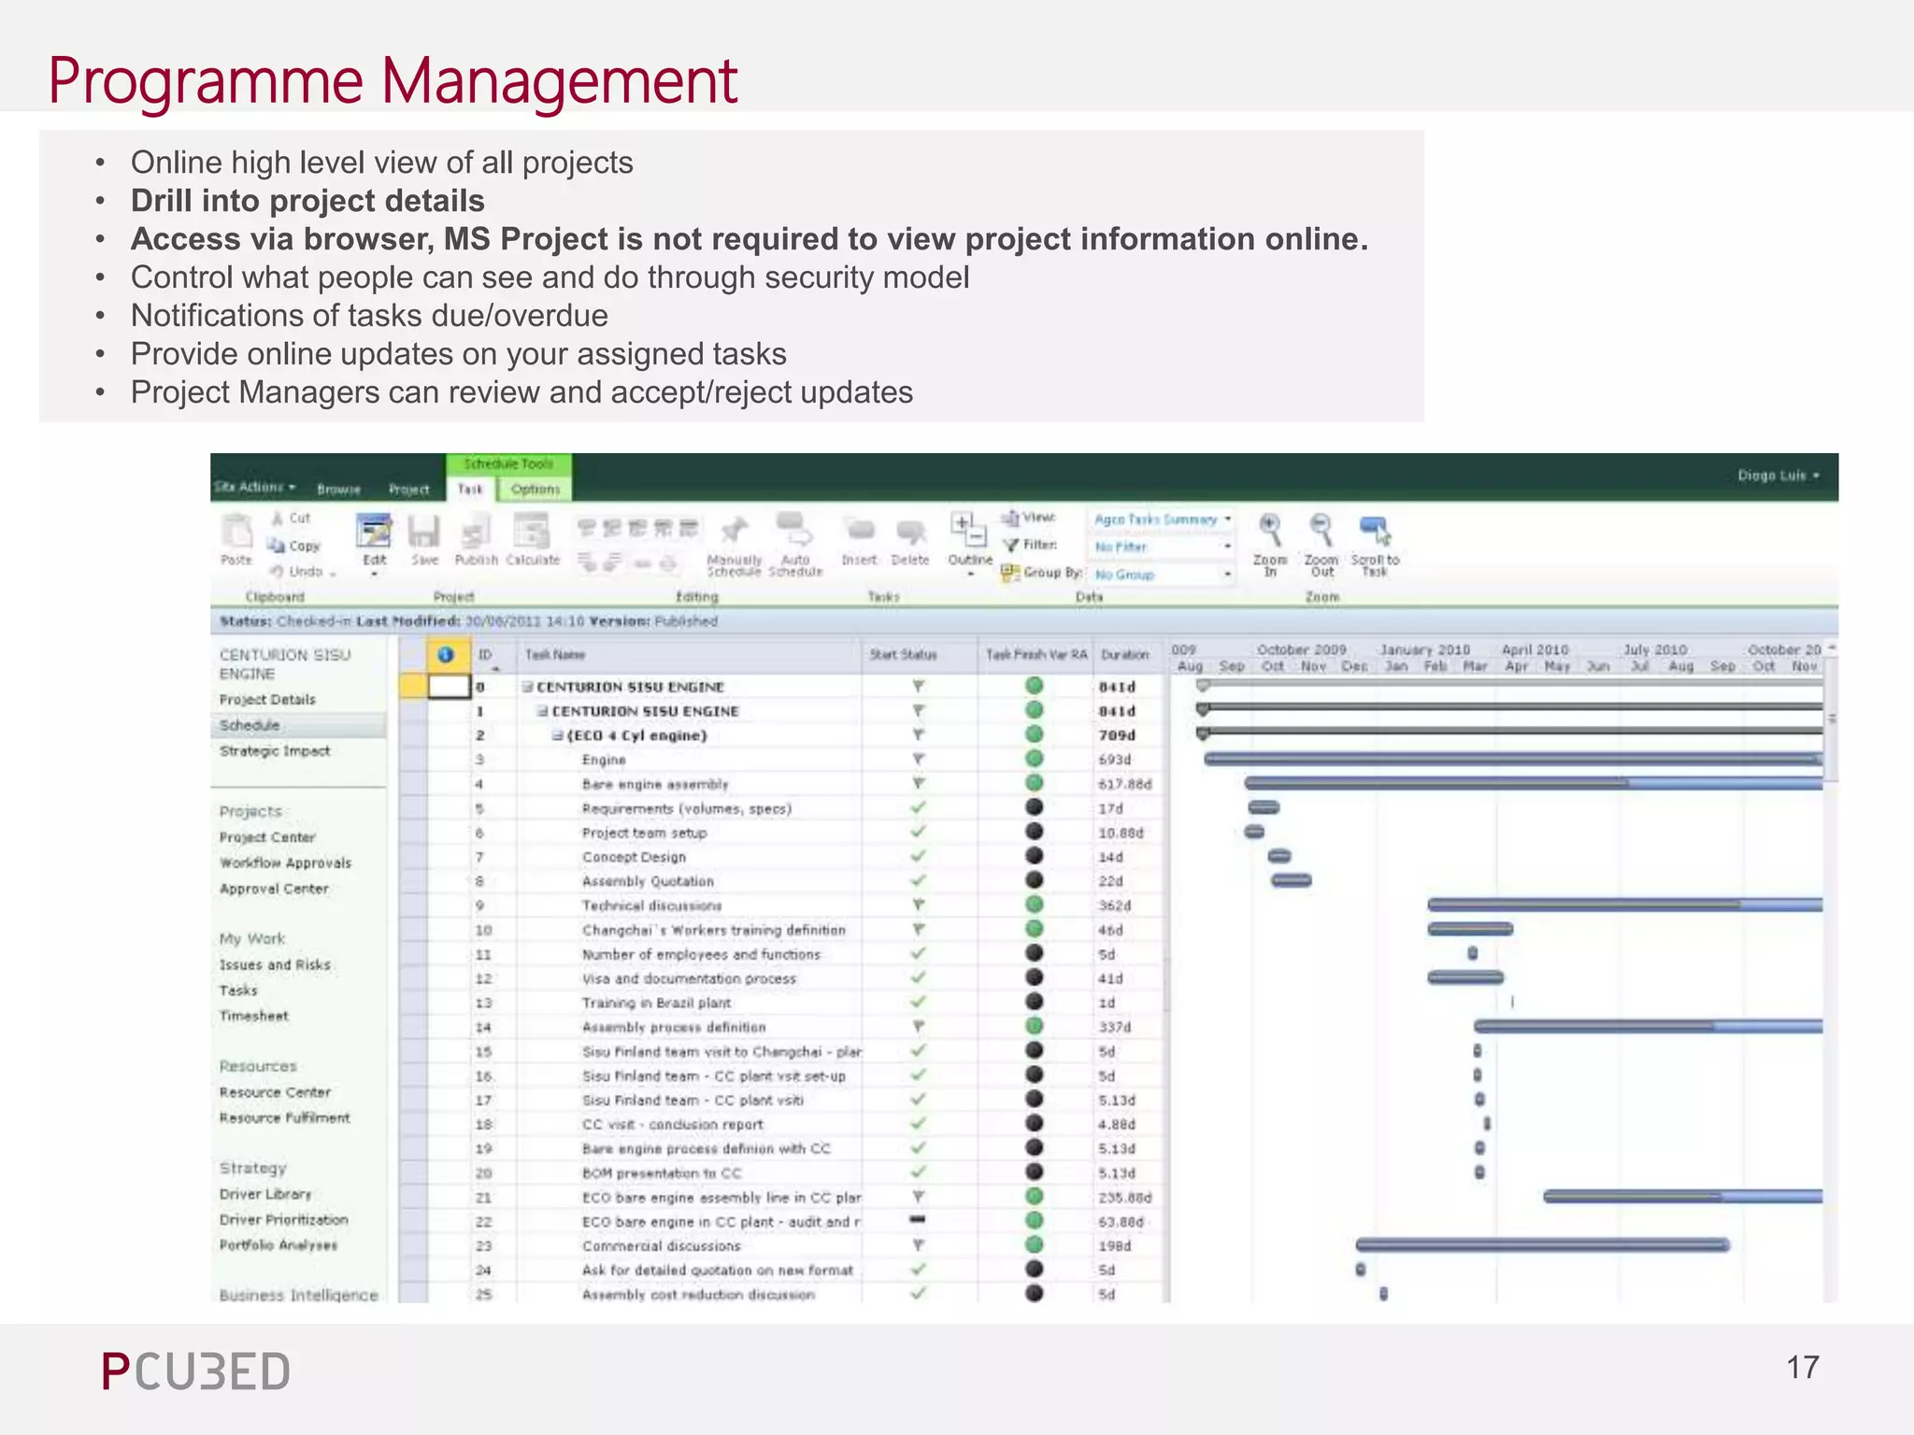Click the Task Name column header
This screenshot has width=1914, height=1435.
click(x=688, y=655)
